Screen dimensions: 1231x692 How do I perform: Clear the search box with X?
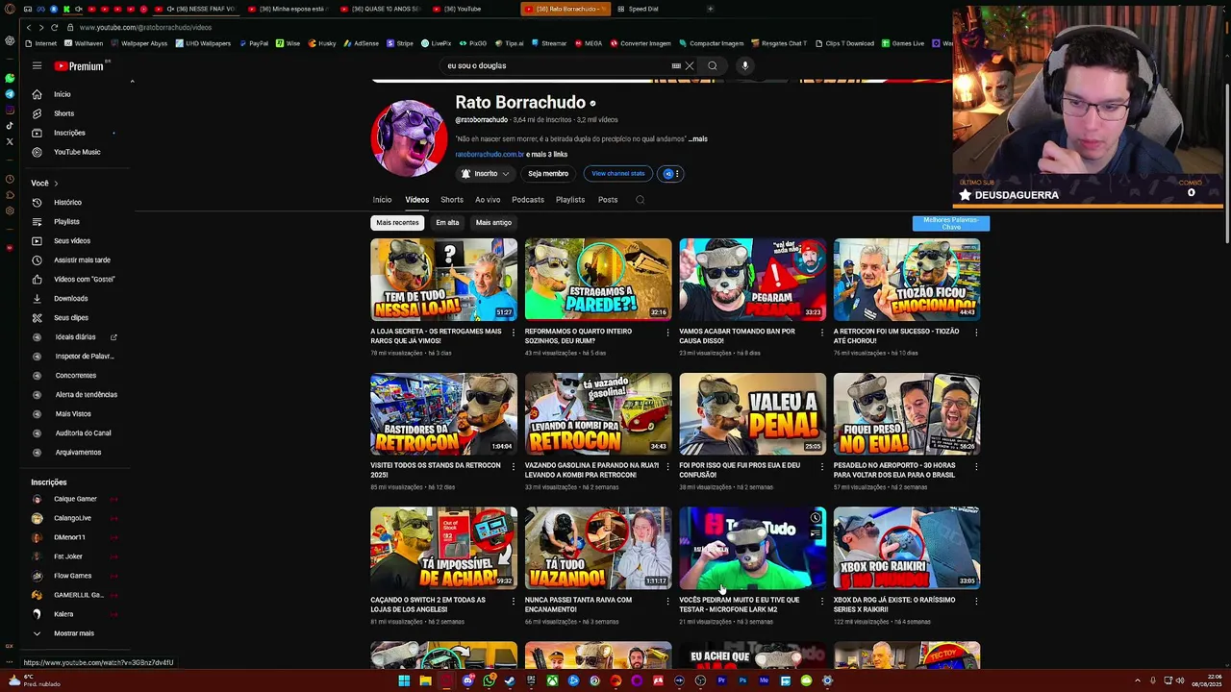tap(689, 65)
